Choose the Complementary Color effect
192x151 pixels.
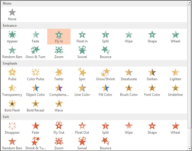59,90
